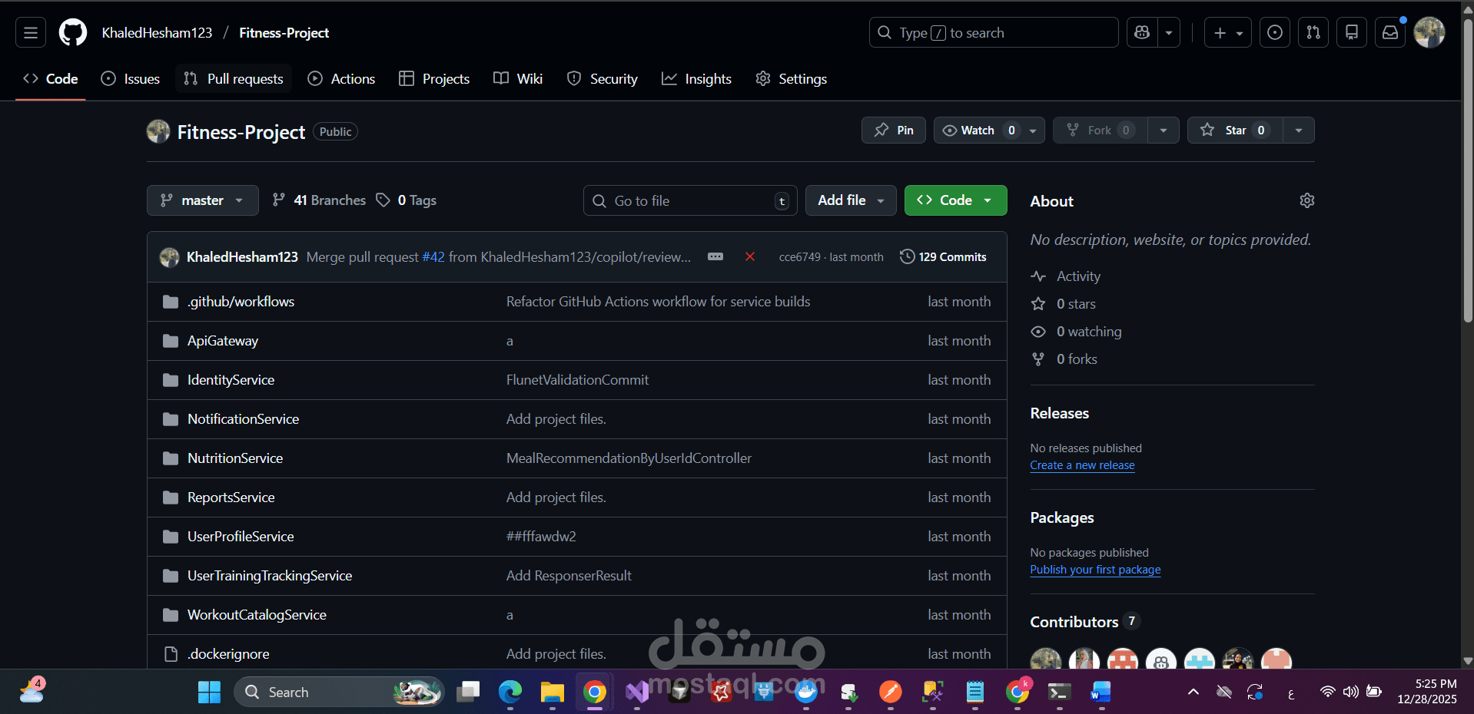
Task: Open the GitHub hamburger navigation menu
Action: (x=31, y=32)
